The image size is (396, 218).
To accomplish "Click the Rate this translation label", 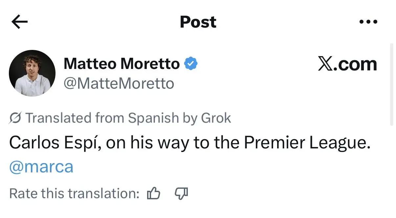I will point(75,193).
